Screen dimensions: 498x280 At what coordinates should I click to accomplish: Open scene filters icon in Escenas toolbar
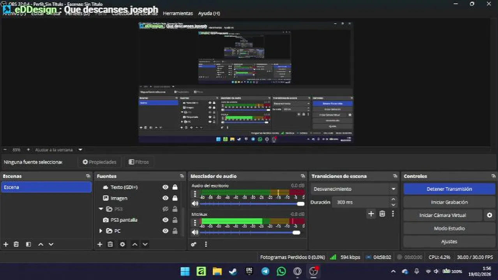coord(28,244)
